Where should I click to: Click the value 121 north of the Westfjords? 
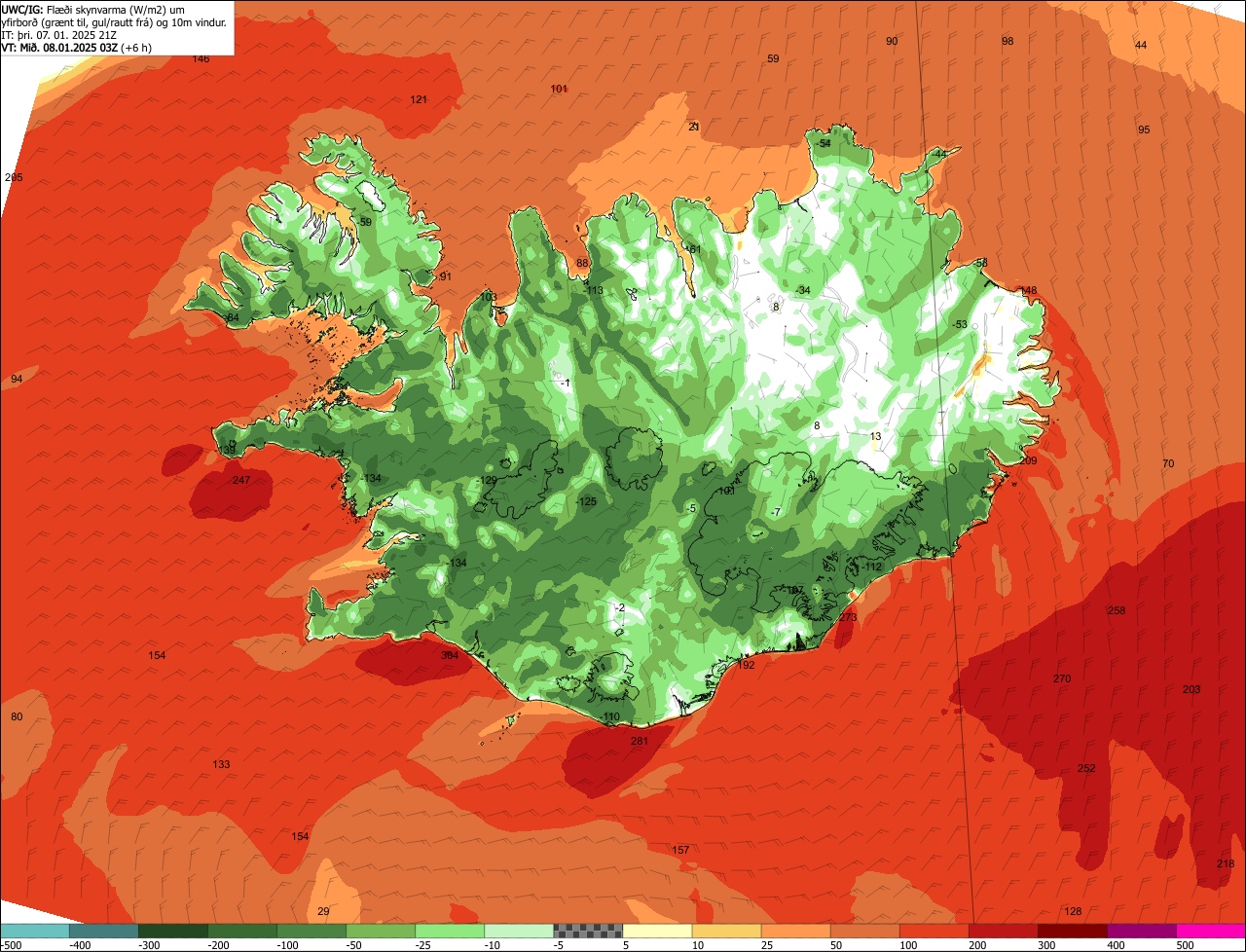tap(419, 99)
